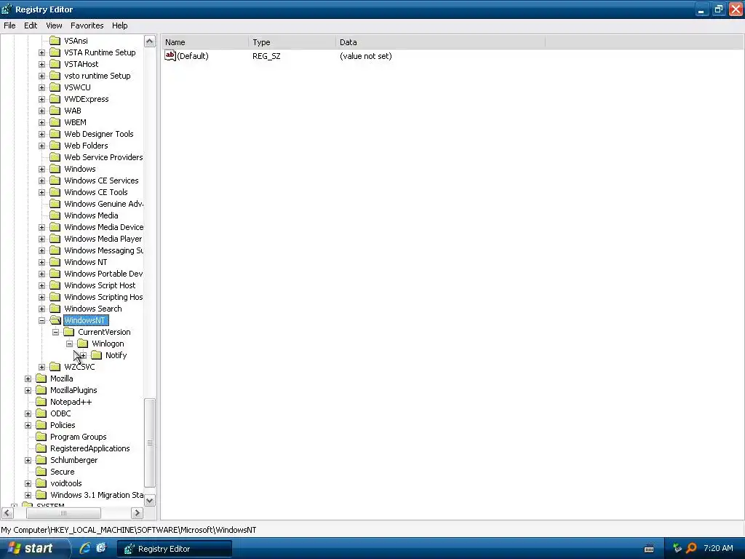Click horizontal scroll right arrow
Image resolution: width=745 pixels, height=559 pixels.
(137, 513)
